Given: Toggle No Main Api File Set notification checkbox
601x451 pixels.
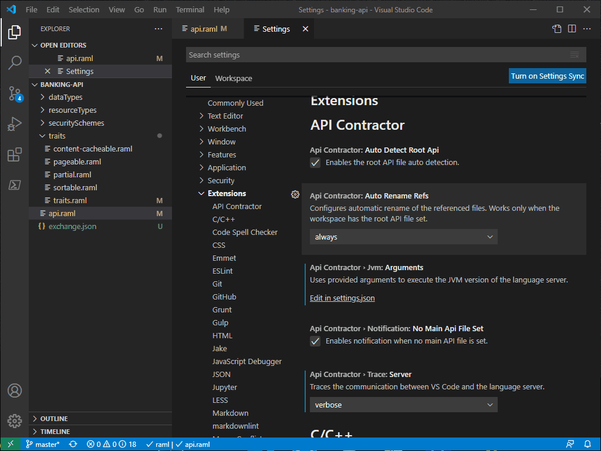Looking at the screenshot, I should [315, 341].
